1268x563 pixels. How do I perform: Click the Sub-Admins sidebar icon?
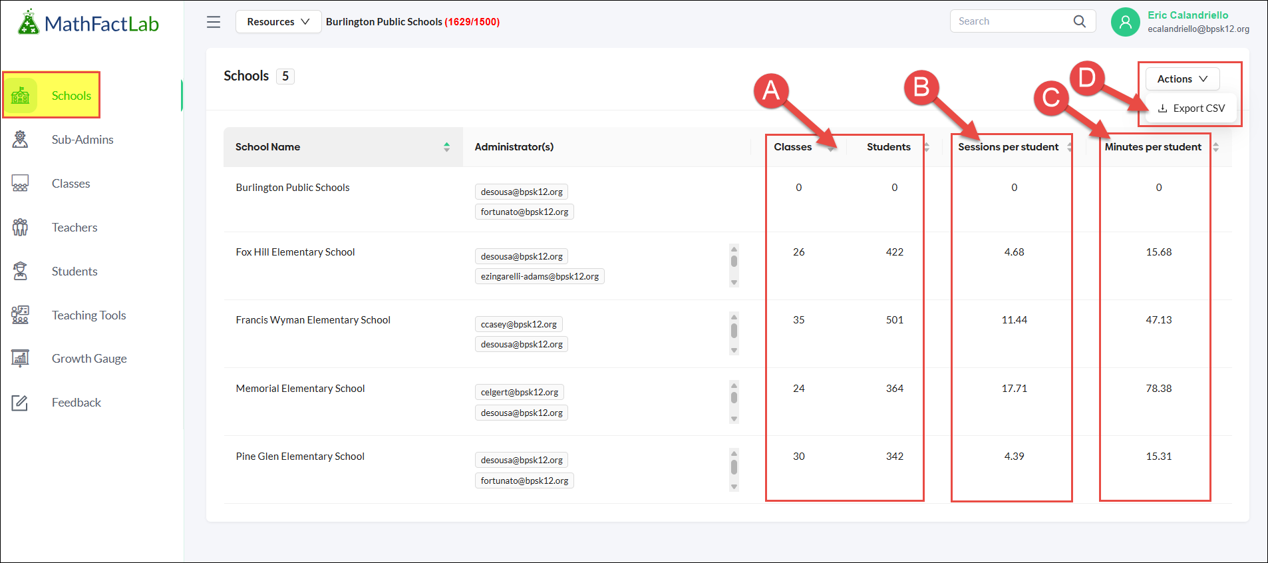point(21,139)
